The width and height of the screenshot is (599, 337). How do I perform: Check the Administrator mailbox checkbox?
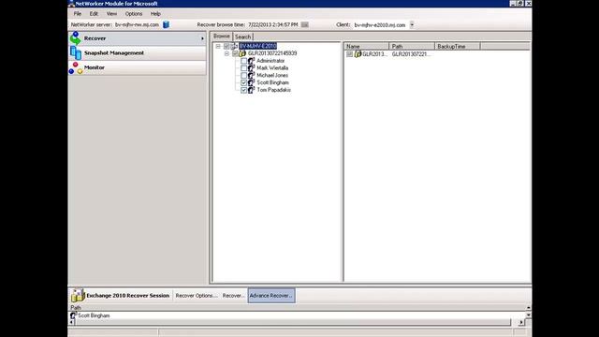(x=243, y=61)
